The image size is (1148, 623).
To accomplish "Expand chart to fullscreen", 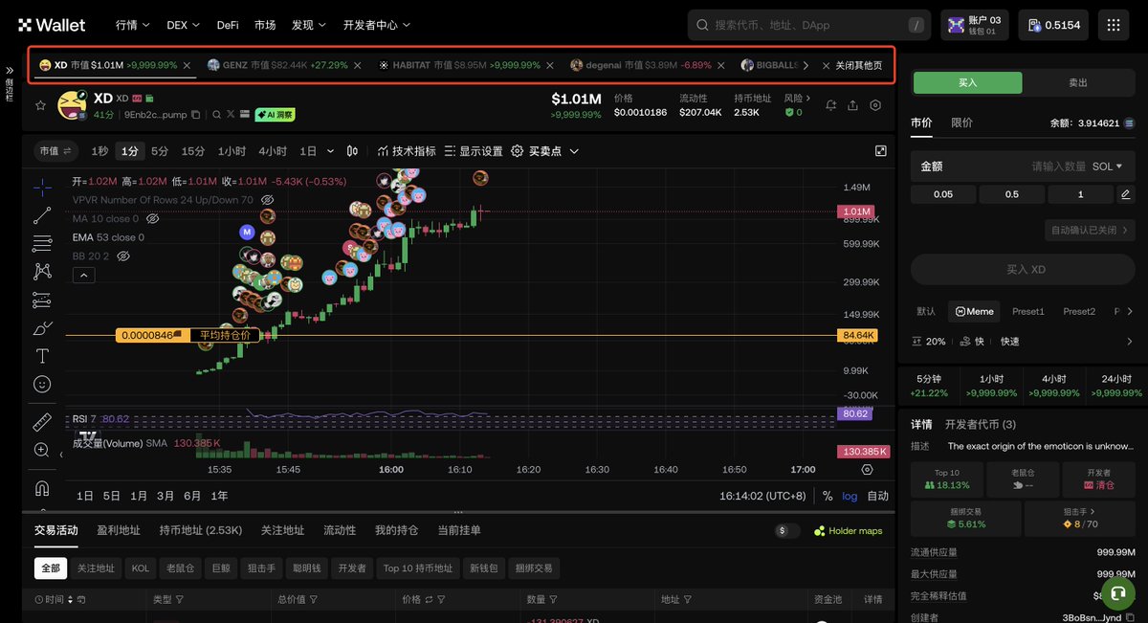I will click(881, 151).
